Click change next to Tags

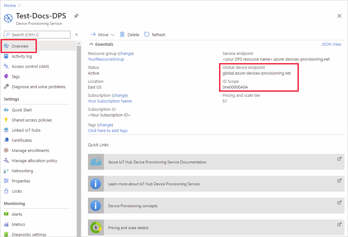[105, 125]
